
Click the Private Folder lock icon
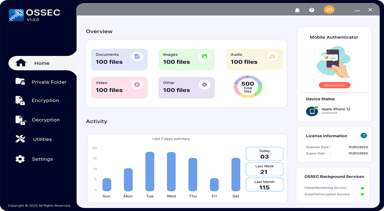[x=20, y=81]
